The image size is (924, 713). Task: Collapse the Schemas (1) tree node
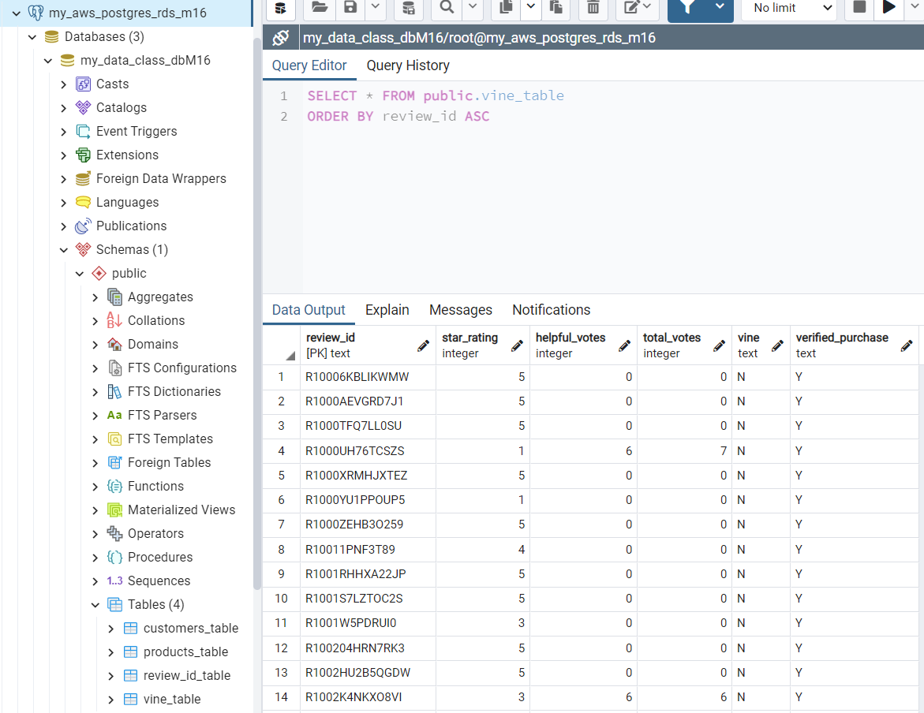tap(64, 250)
